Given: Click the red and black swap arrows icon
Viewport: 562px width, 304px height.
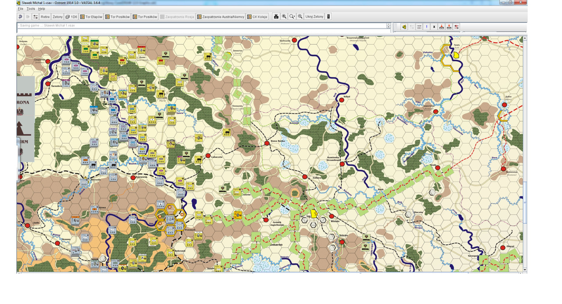Looking at the screenshot, I should (457, 27).
